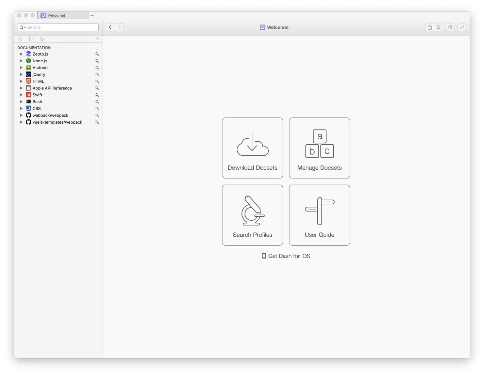This screenshot has height=375, width=484.
Task: Open the Search Profiles card
Action: [252, 215]
